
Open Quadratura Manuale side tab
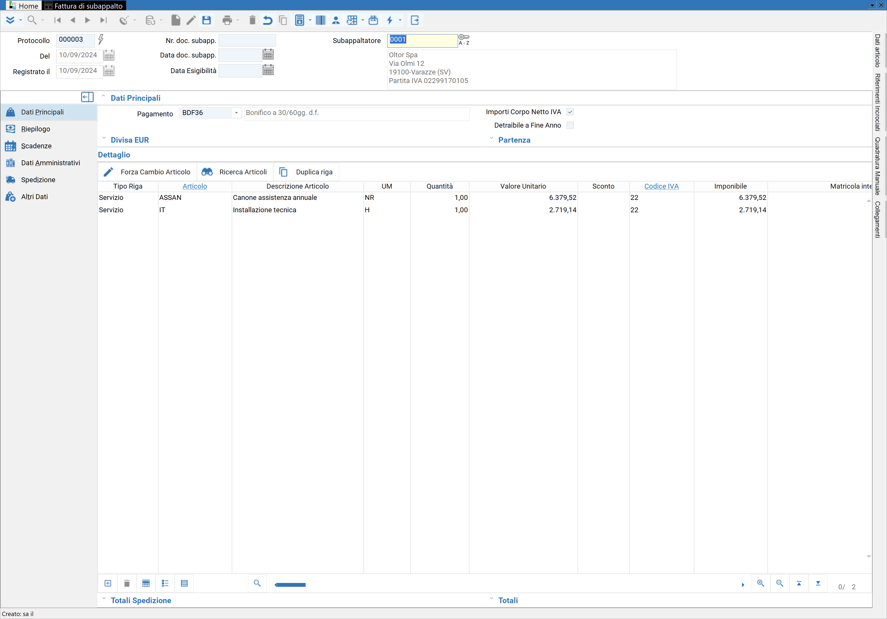coord(878,166)
